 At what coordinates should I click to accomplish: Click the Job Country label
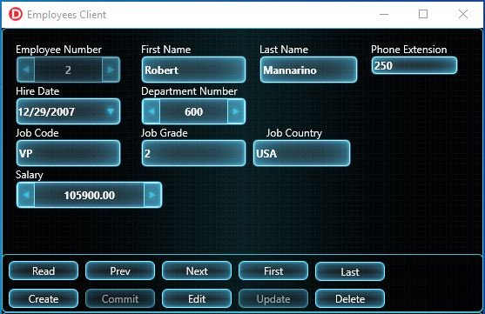294,133
